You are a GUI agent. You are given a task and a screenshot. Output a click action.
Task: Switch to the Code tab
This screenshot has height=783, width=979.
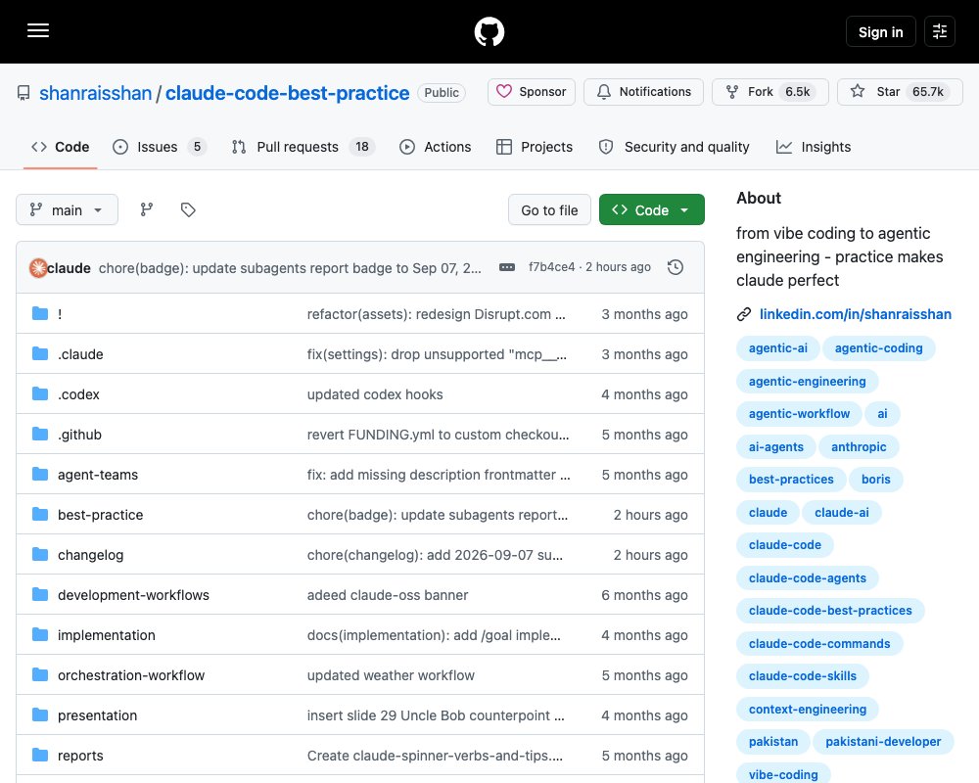(60, 147)
